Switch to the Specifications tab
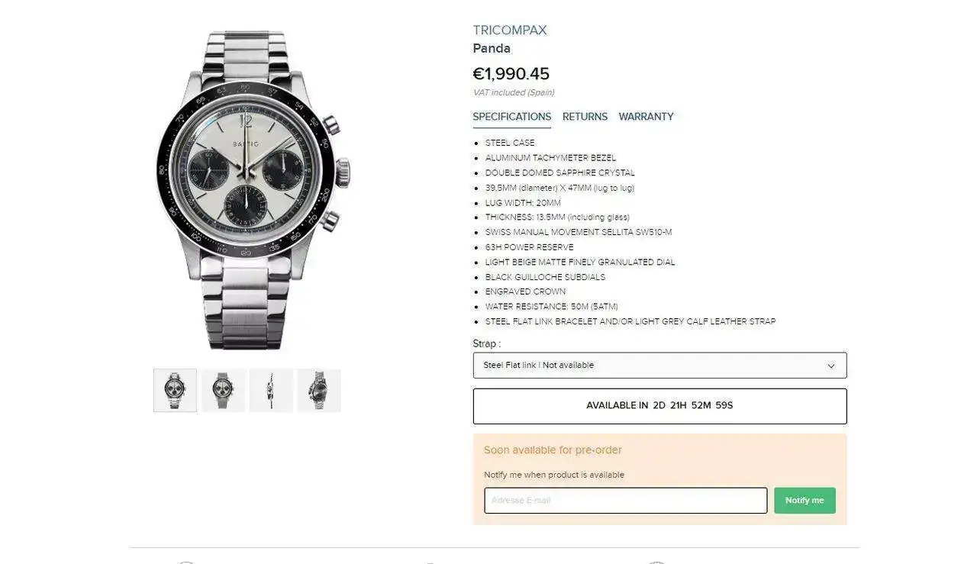 tap(511, 117)
